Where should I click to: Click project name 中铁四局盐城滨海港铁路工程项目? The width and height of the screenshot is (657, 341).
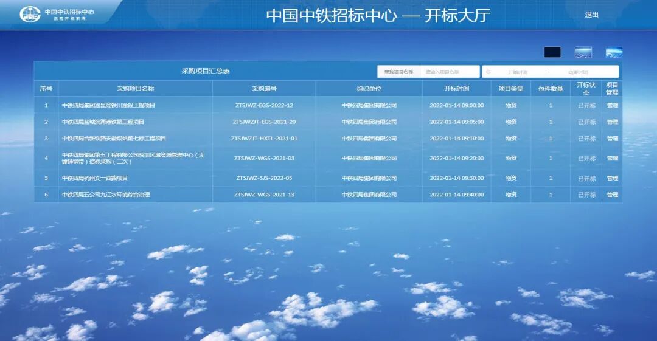(x=103, y=122)
